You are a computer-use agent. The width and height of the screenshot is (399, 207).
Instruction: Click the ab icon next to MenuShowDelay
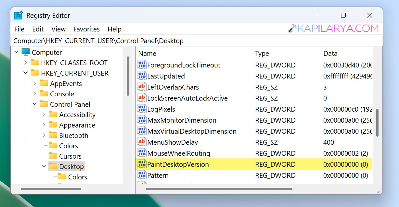tap(141, 142)
